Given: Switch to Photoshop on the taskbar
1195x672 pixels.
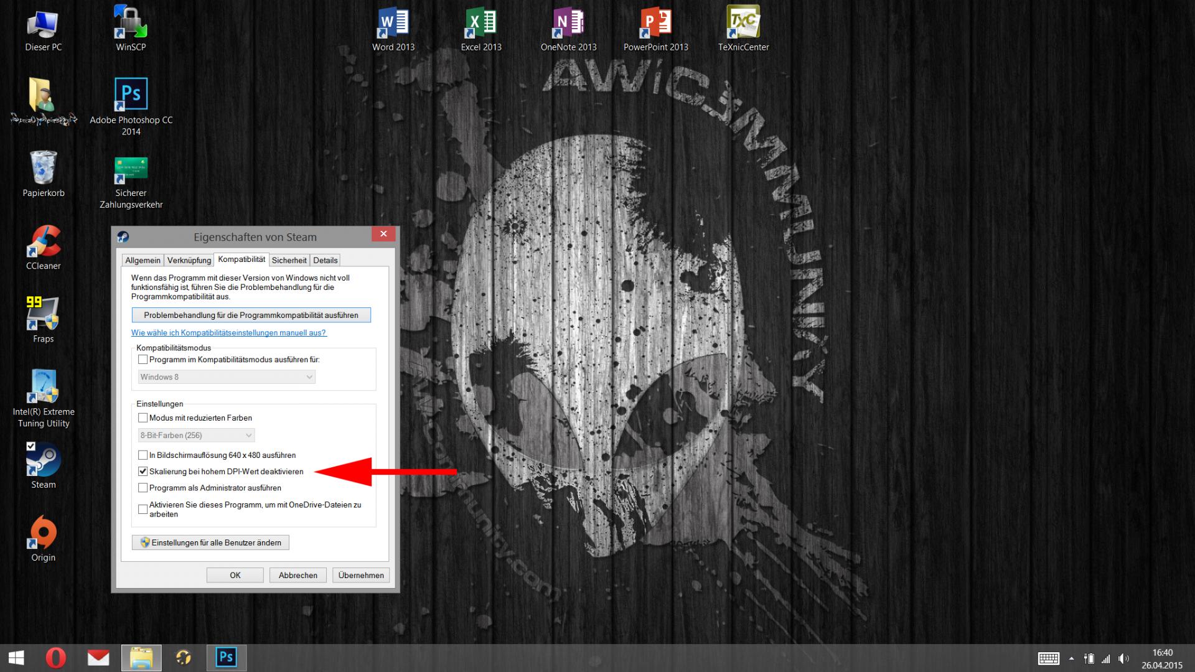Looking at the screenshot, I should (226, 658).
